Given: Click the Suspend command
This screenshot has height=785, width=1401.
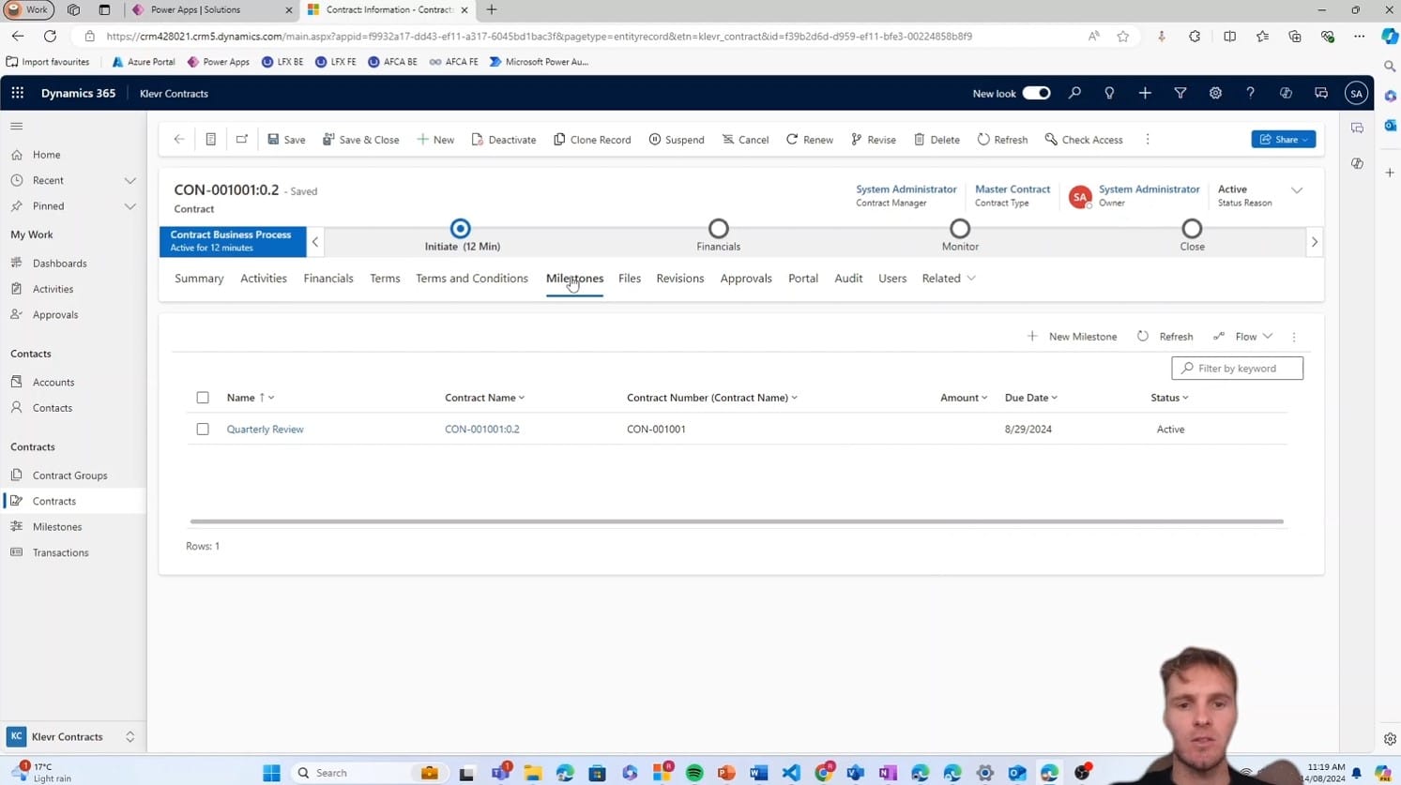Looking at the screenshot, I should (677, 140).
